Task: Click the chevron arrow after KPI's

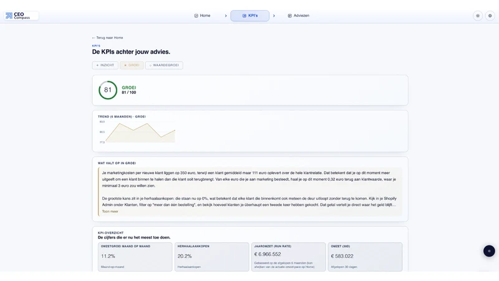Action: 274,16
